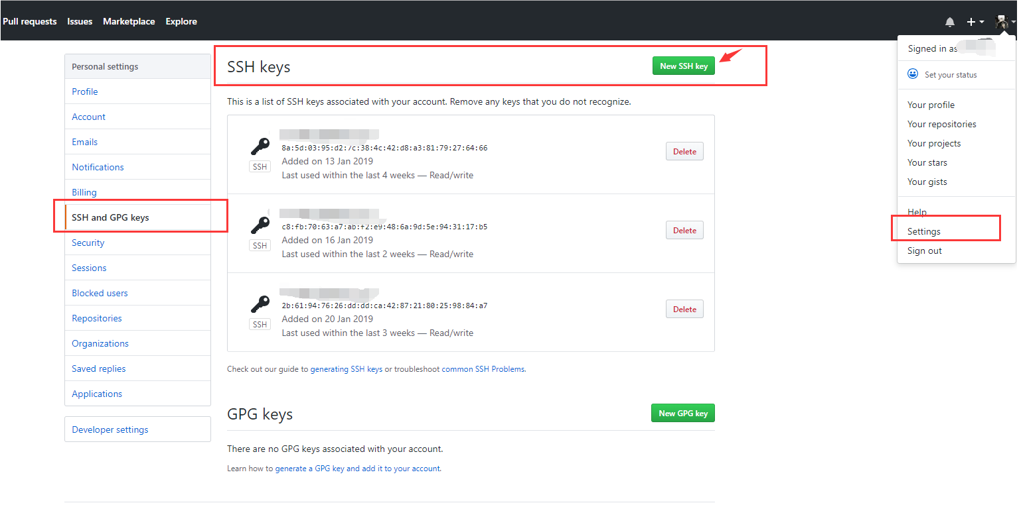Open Issues in the top navigation
Viewport: 1019px width, 505px height.
(x=80, y=22)
